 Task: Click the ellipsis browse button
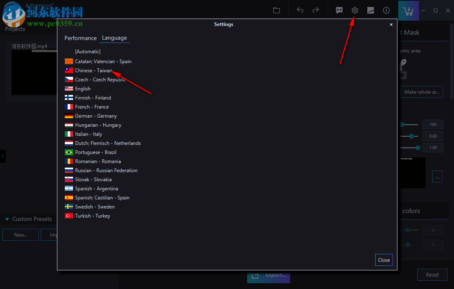[437, 177]
